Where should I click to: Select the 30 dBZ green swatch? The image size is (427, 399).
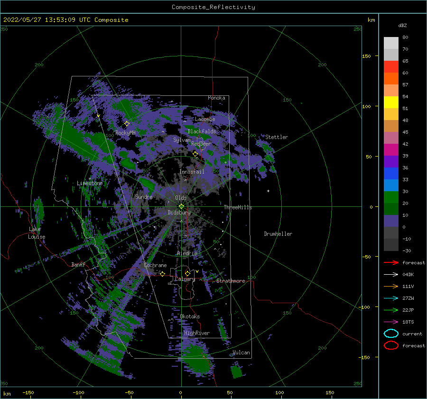pyautogui.click(x=391, y=197)
